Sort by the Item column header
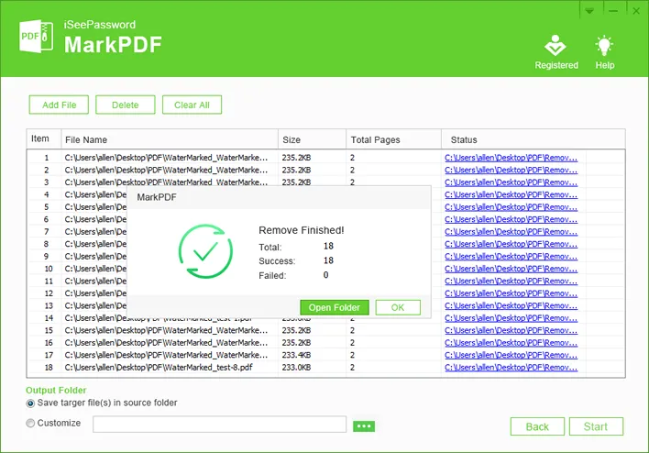This screenshot has width=649, height=453. pos(44,139)
